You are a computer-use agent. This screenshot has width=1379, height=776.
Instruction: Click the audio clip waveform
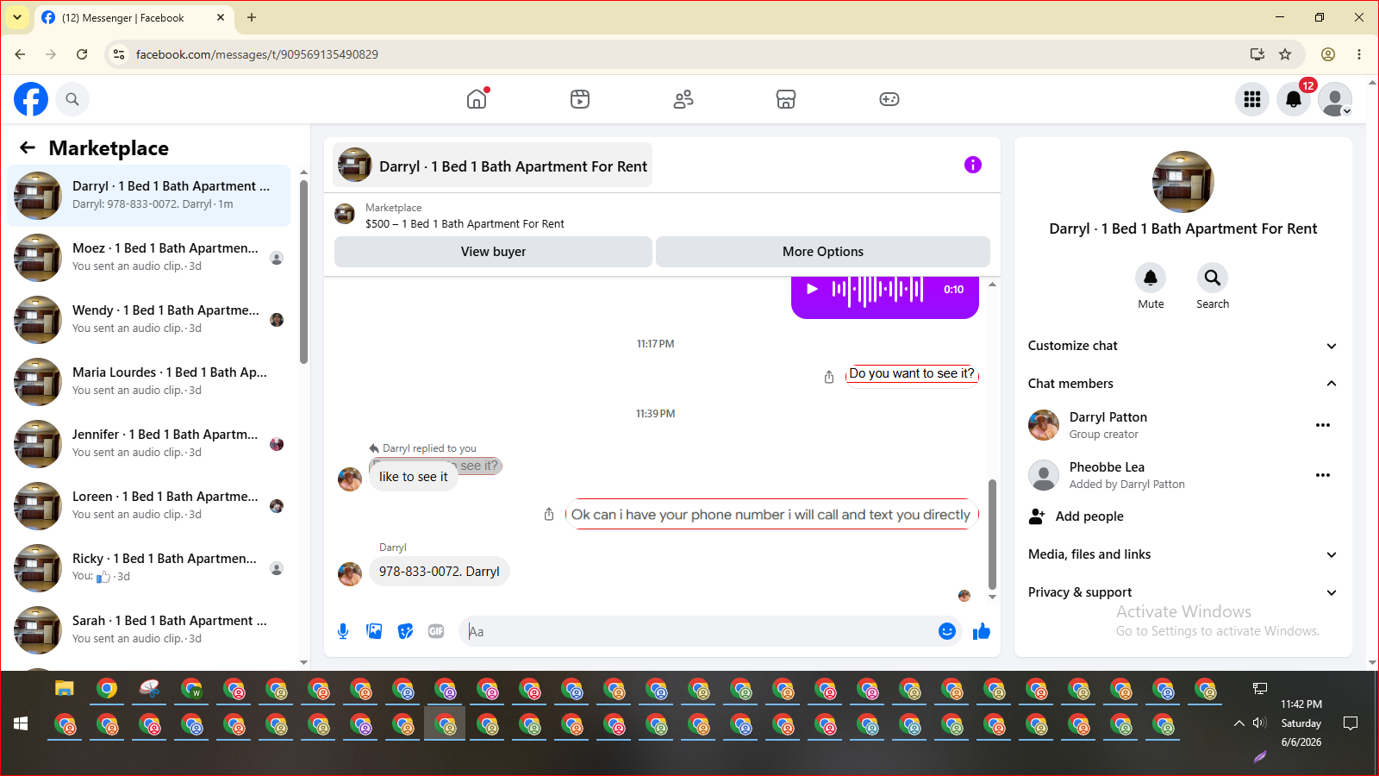click(x=877, y=290)
